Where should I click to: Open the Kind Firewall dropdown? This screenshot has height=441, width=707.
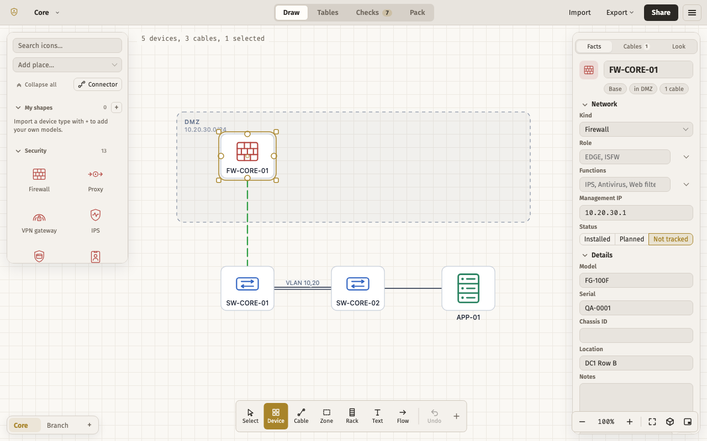[x=636, y=130]
